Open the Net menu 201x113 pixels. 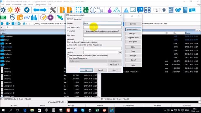pos(25,5)
